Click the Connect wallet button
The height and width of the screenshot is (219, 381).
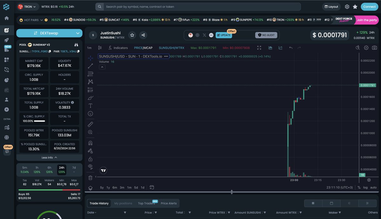pyautogui.click(x=370, y=7)
